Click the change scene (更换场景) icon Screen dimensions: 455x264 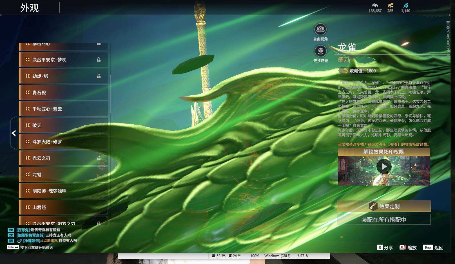click(320, 51)
